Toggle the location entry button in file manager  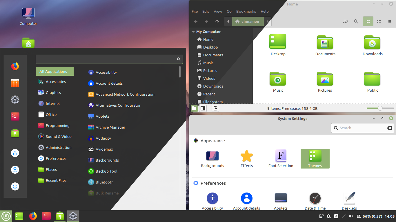click(x=345, y=21)
